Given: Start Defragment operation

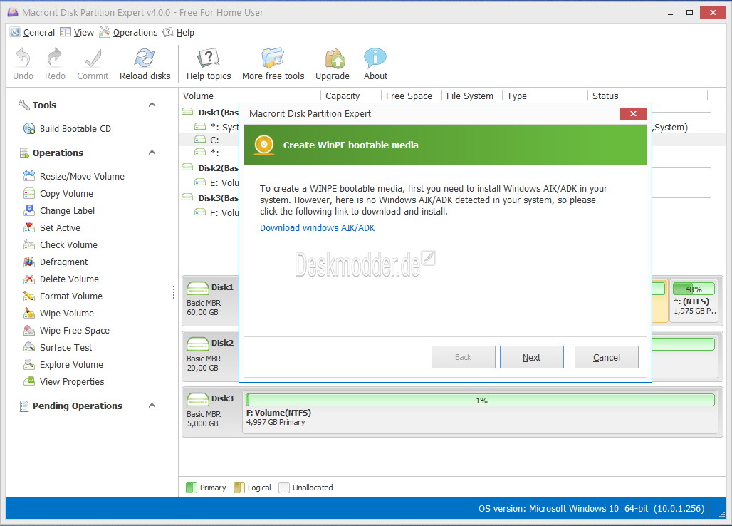Looking at the screenshot, I should 63,262.
